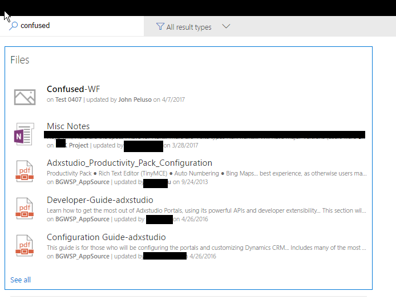Expand the result types chevron arrow

point(226,26)
